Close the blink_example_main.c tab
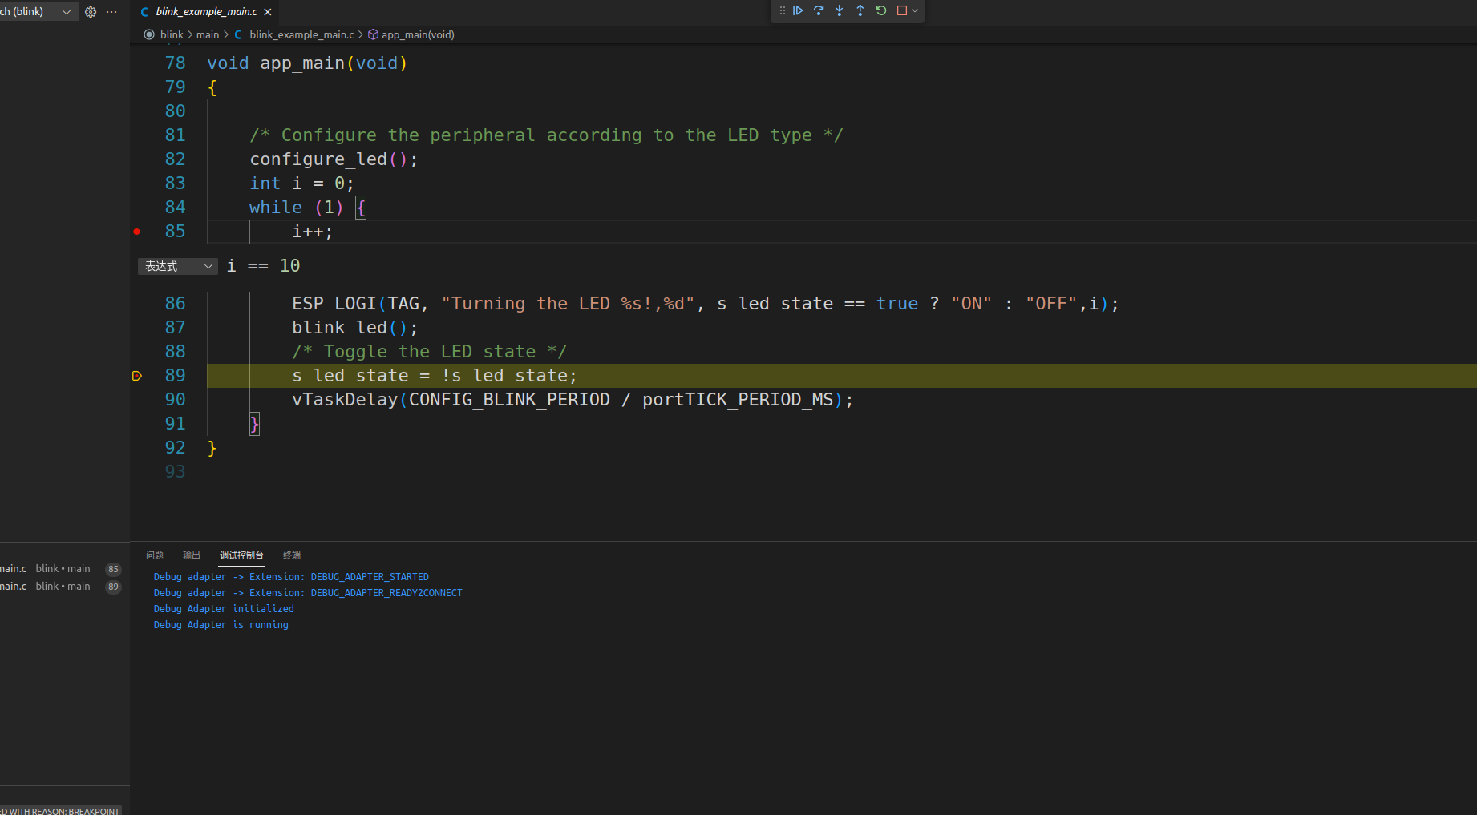This screenshot has width=1477, height=815. point(268,12)
